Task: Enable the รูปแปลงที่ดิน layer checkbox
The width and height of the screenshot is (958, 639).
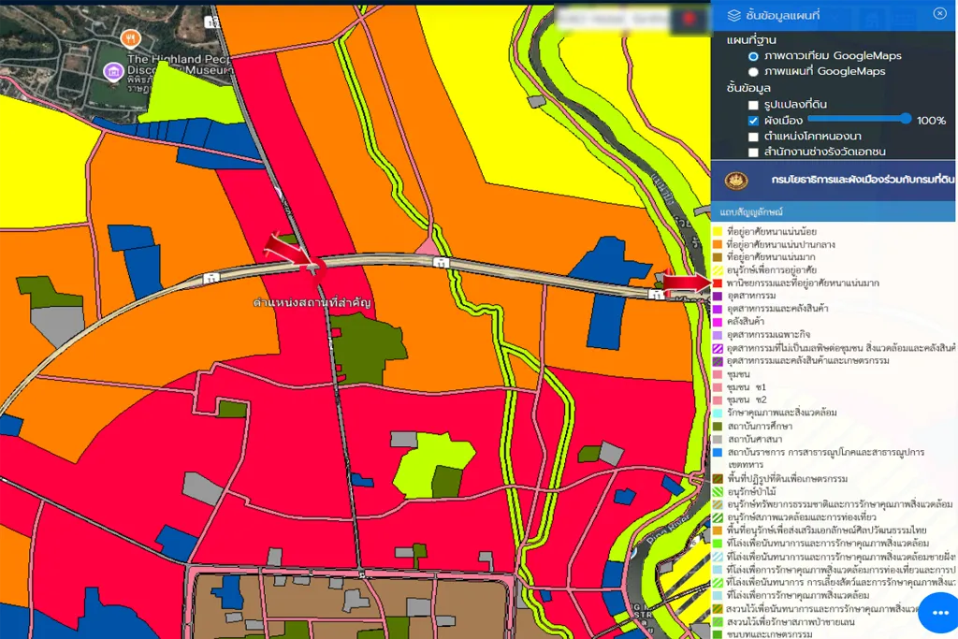Action: pyautogui.click(x=753, y=105)
